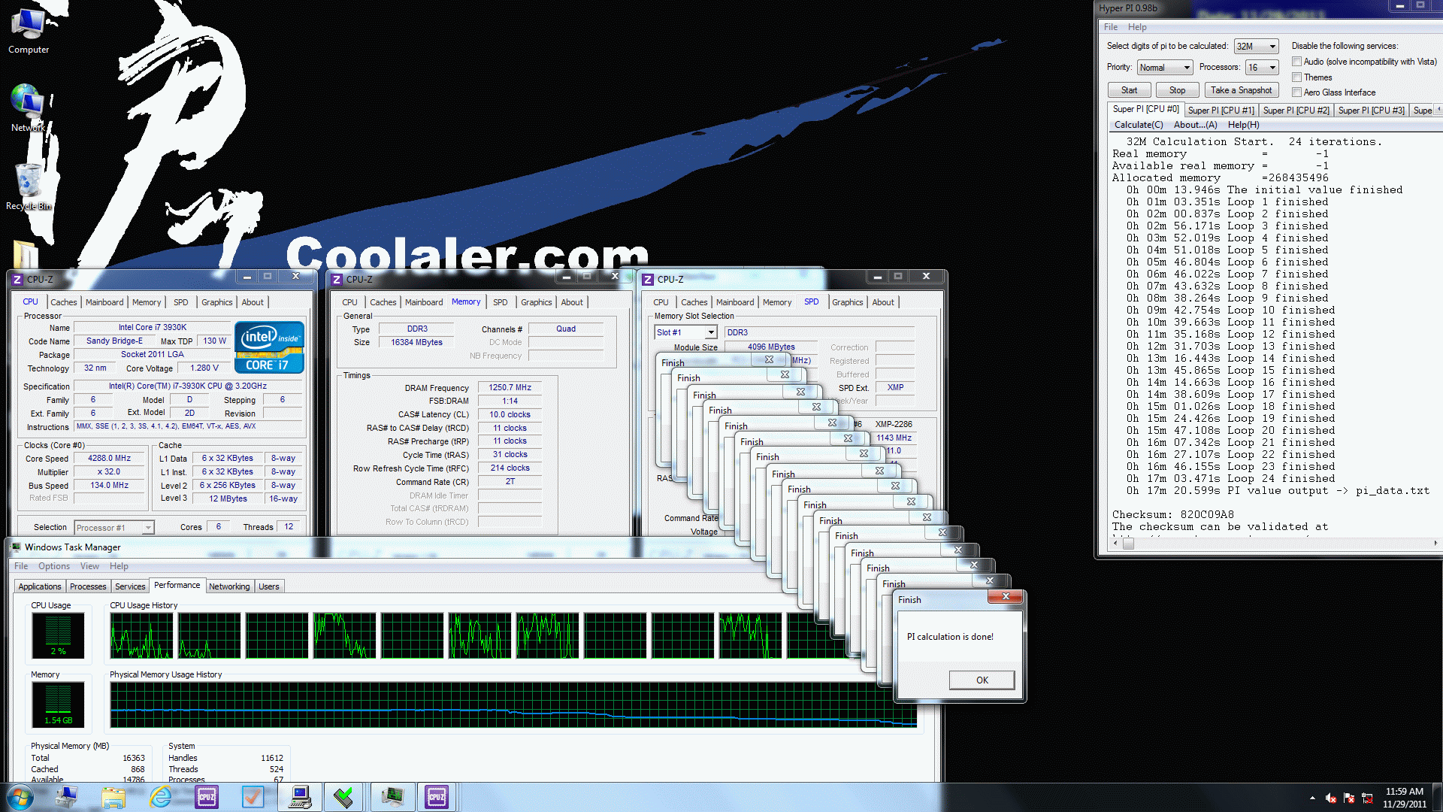Image resolution: width=1443 pixels, height=812 pixels.
Task: Click Take a Snapshot button
Action: (1241, 90)
